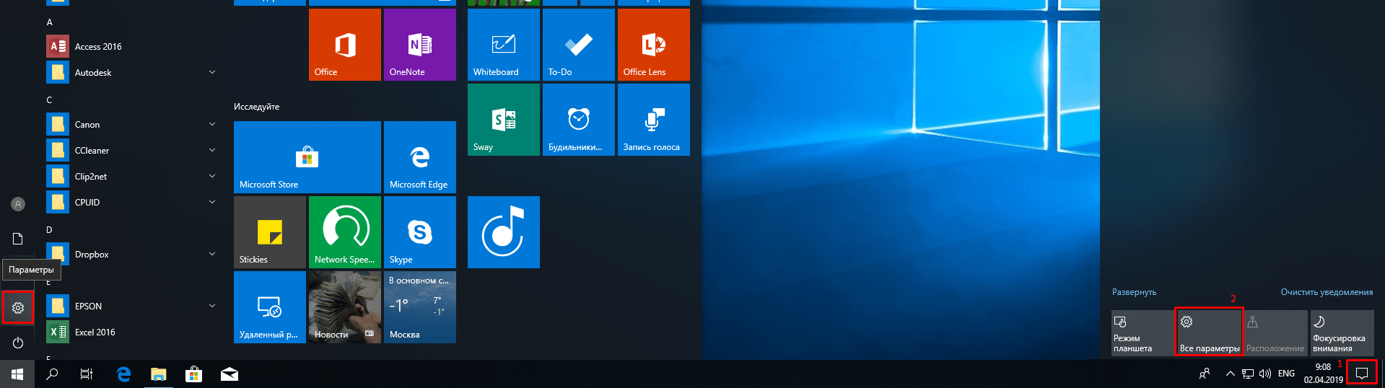Show hidden tray icons chevron

[1230, 374]
